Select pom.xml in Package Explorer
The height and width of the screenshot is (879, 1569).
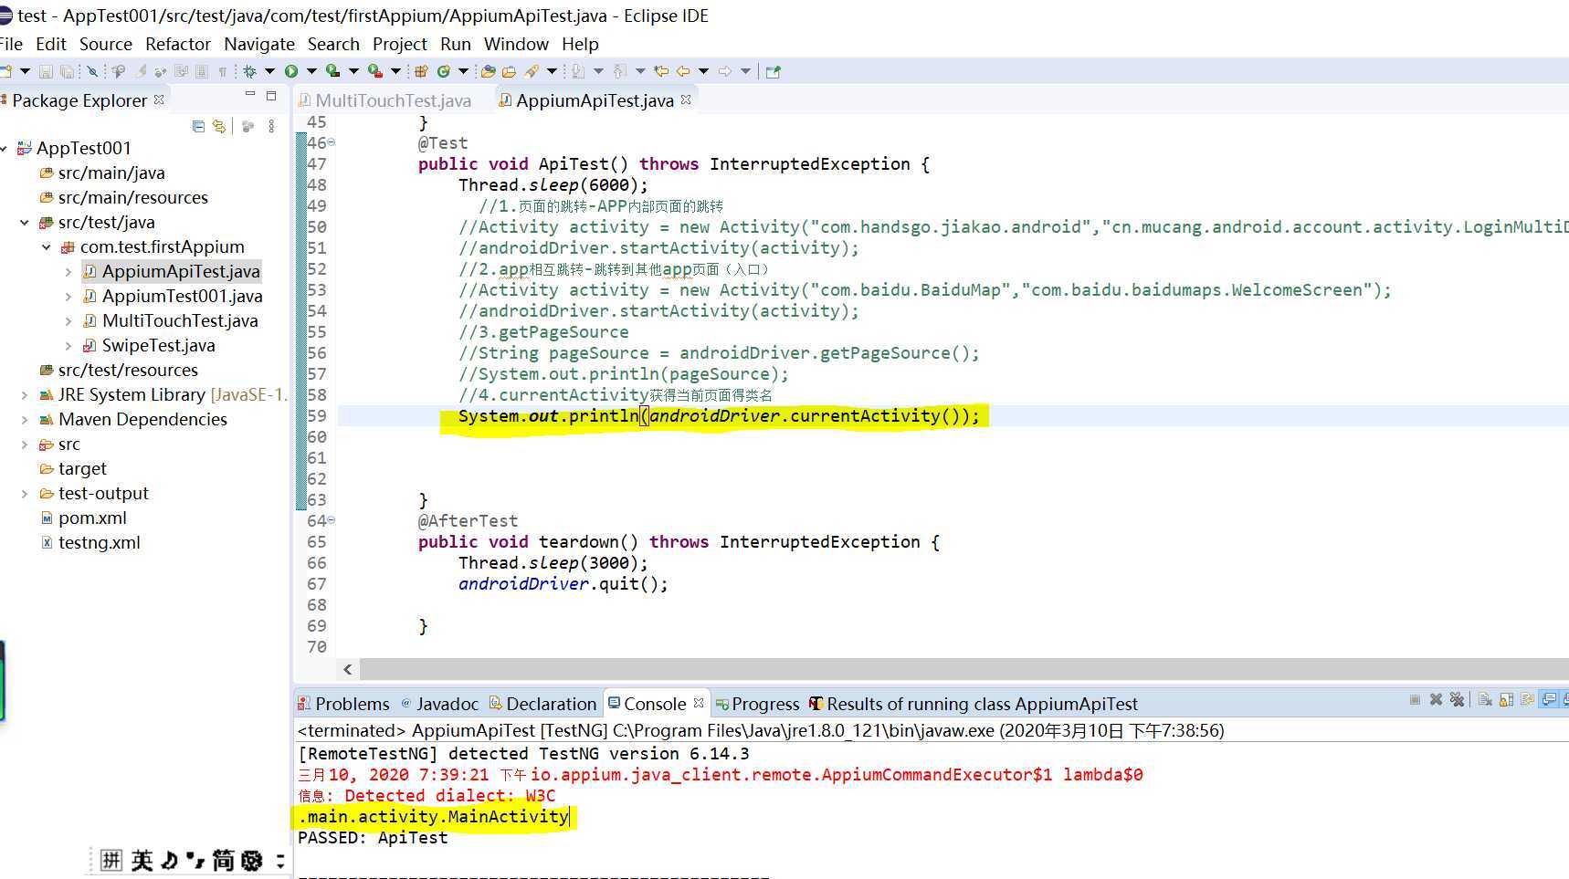coord(92,518)
